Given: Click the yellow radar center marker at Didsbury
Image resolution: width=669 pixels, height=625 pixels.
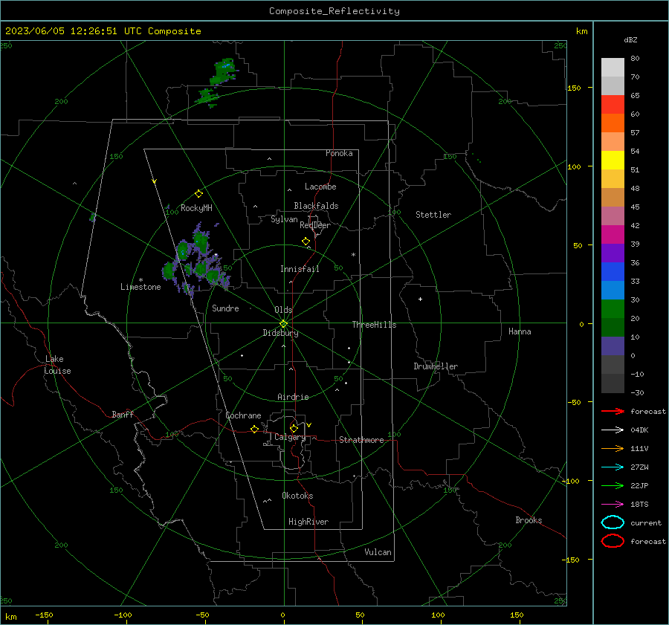Looking at the screenshot, I should click(283, 323).
